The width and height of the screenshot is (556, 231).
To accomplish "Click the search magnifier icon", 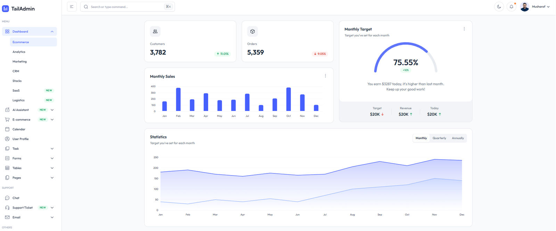I will (x=86, y=7).
